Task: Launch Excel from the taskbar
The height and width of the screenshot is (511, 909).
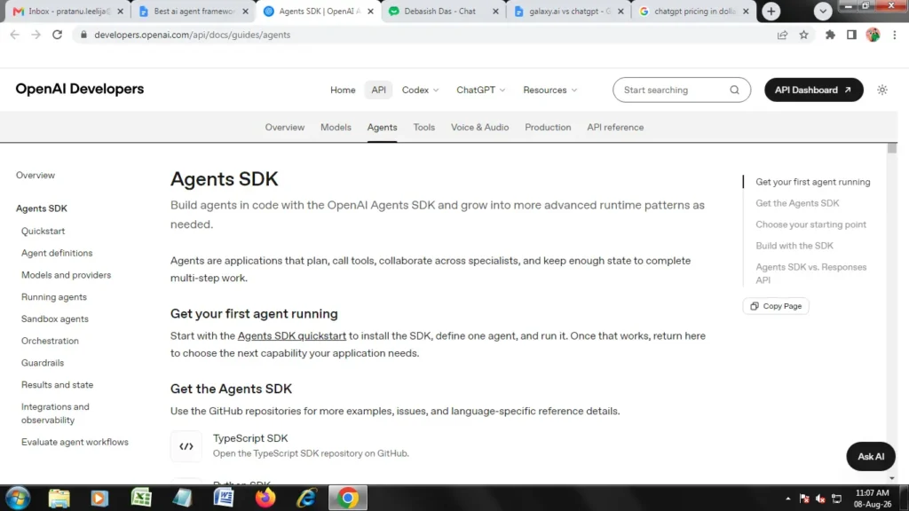Action: click(141, 498)
